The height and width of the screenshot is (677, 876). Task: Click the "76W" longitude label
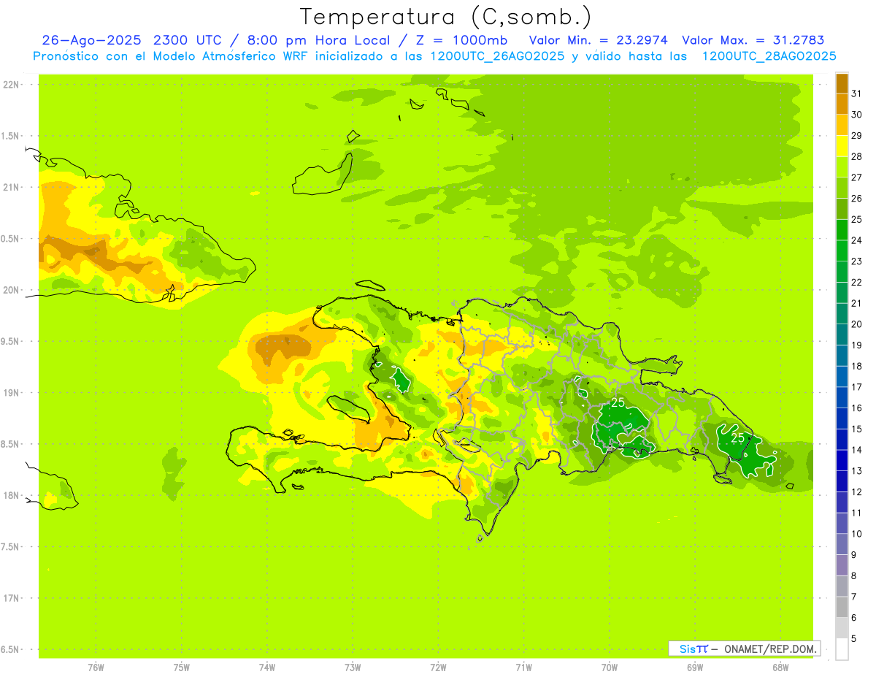(x=96, y=668)
